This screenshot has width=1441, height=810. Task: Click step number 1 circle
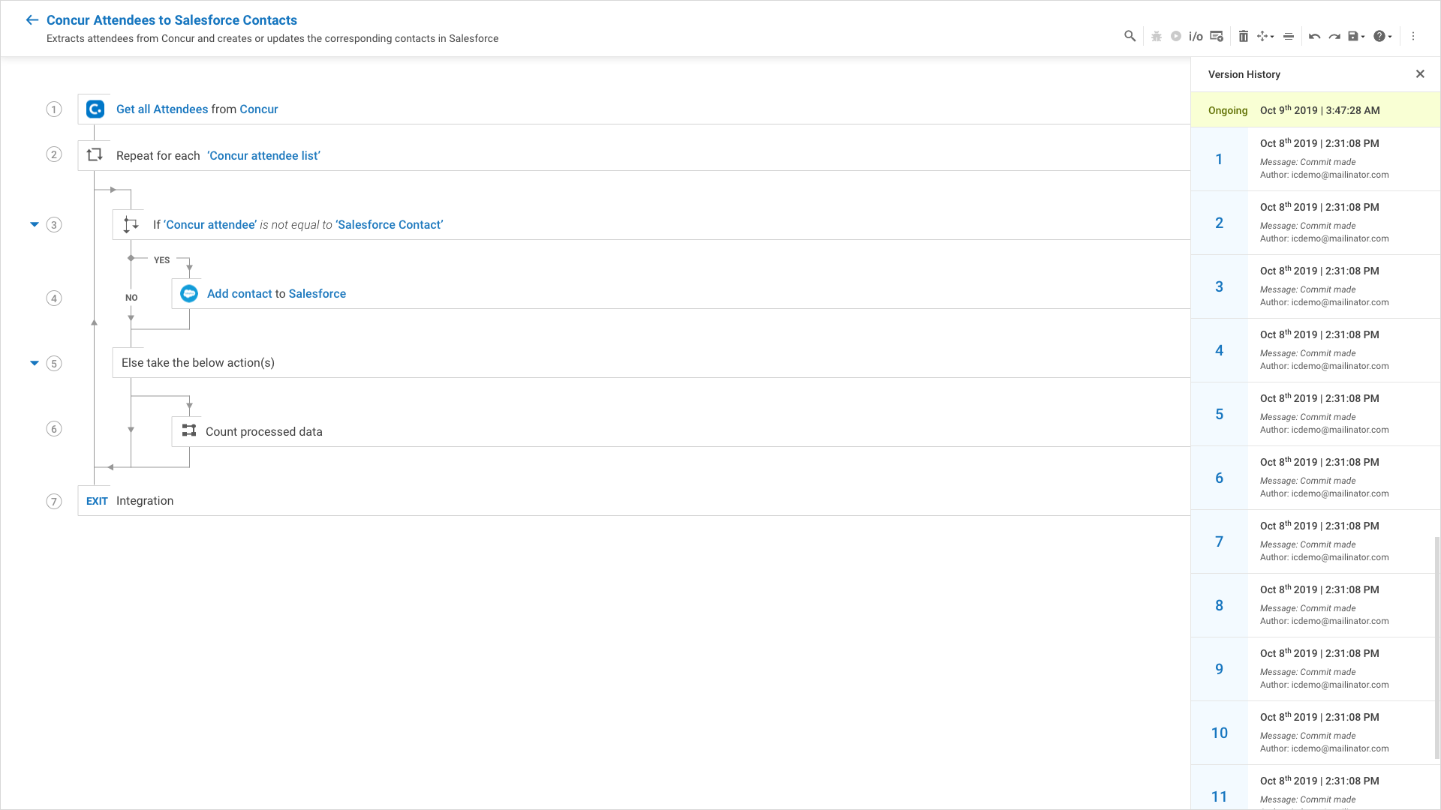pyautogui.click(x=54, y=109)
